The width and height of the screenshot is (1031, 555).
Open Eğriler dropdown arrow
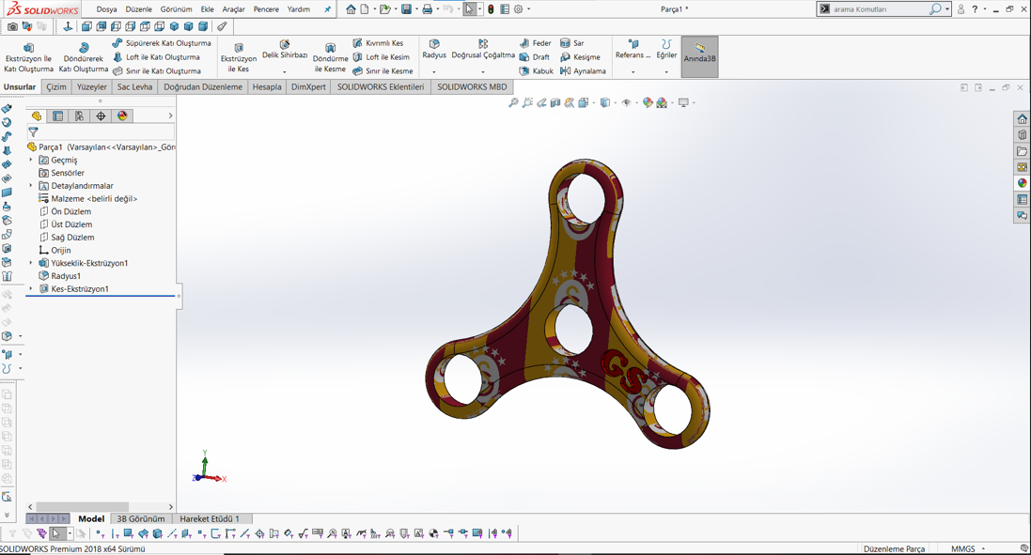[666, 71]
